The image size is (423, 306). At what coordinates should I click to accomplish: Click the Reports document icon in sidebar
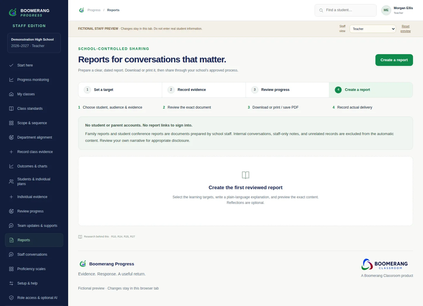point(11,240)
